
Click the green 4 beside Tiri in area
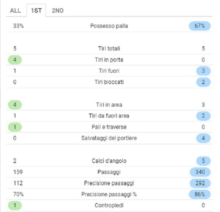point(15,105)
